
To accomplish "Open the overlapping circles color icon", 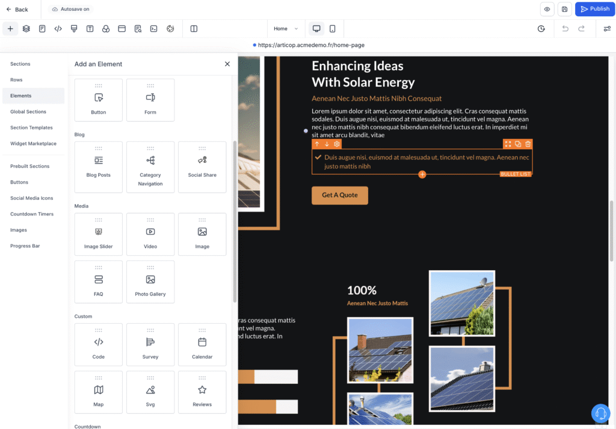I will (x=106, y=29).
